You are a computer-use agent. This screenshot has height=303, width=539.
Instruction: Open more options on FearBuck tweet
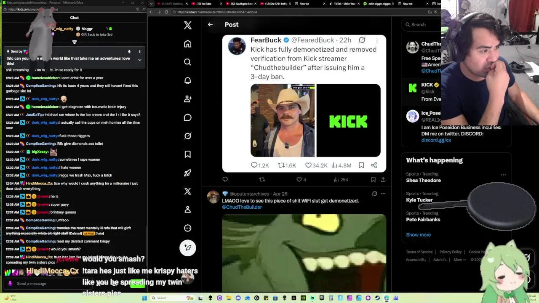point(377,40)
